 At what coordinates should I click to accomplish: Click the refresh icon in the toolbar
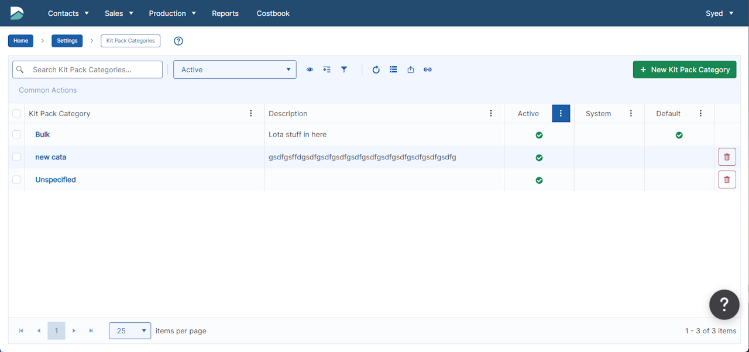tap(376, 69)
